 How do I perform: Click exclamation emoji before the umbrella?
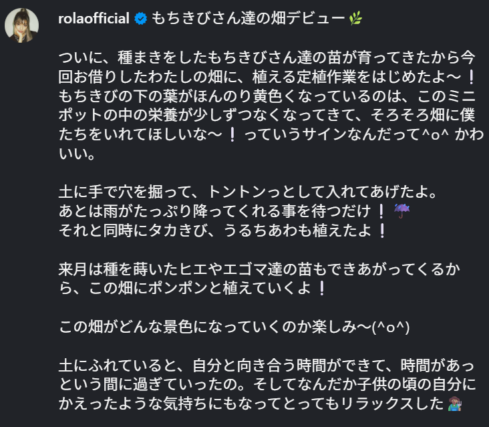[382, 211]
